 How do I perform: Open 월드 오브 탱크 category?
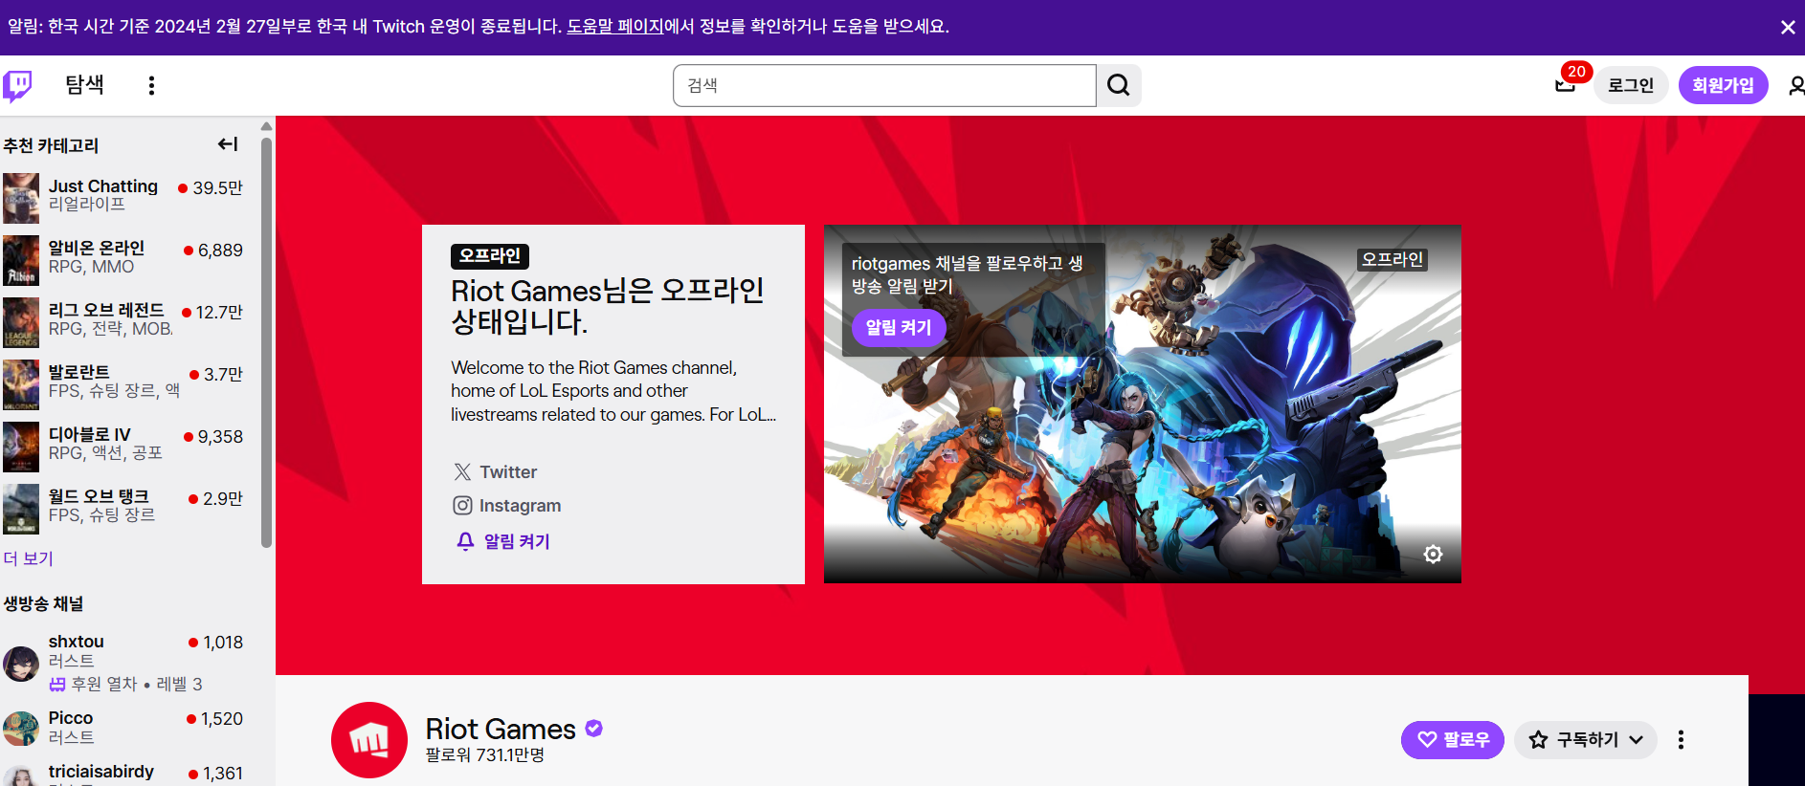123,508
